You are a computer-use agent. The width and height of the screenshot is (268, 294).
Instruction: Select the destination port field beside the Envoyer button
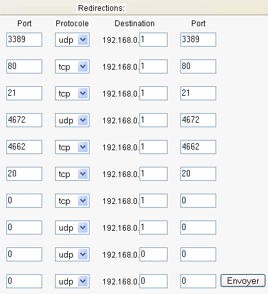pos(198,281)
